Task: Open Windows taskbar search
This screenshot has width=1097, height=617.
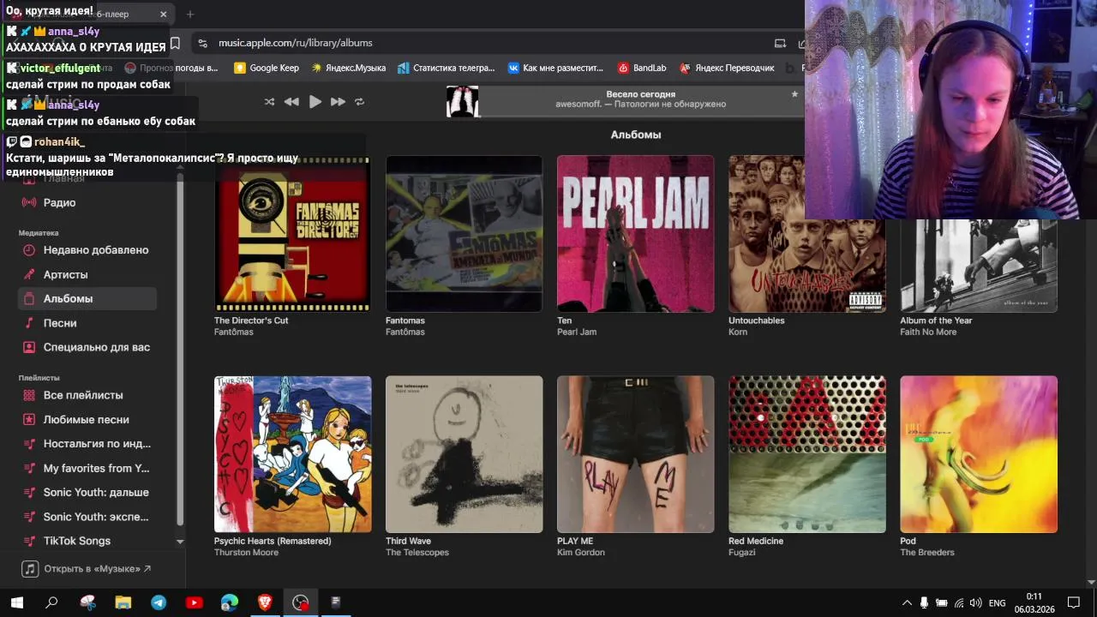Action: pos(51,602)
